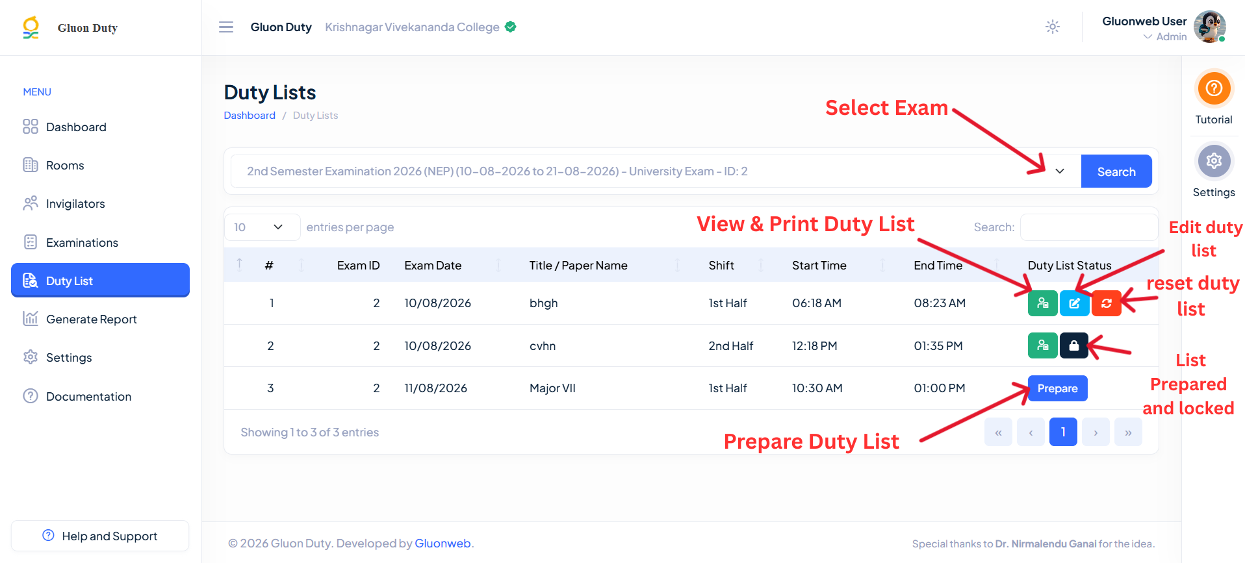The image size is (1245, 563).
Task: Open the Gluonweb footer link
Action: click(x=443, y=543)
